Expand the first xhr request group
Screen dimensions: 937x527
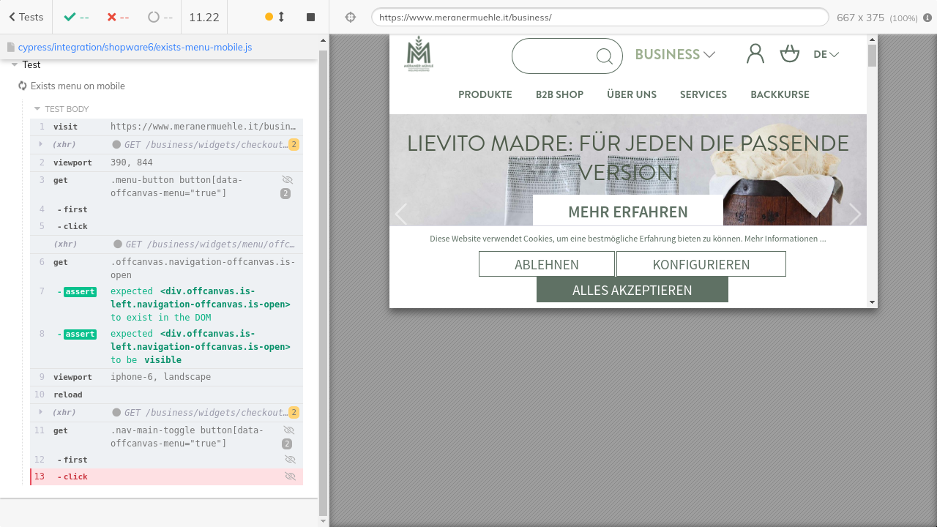[x=41, y=144]
